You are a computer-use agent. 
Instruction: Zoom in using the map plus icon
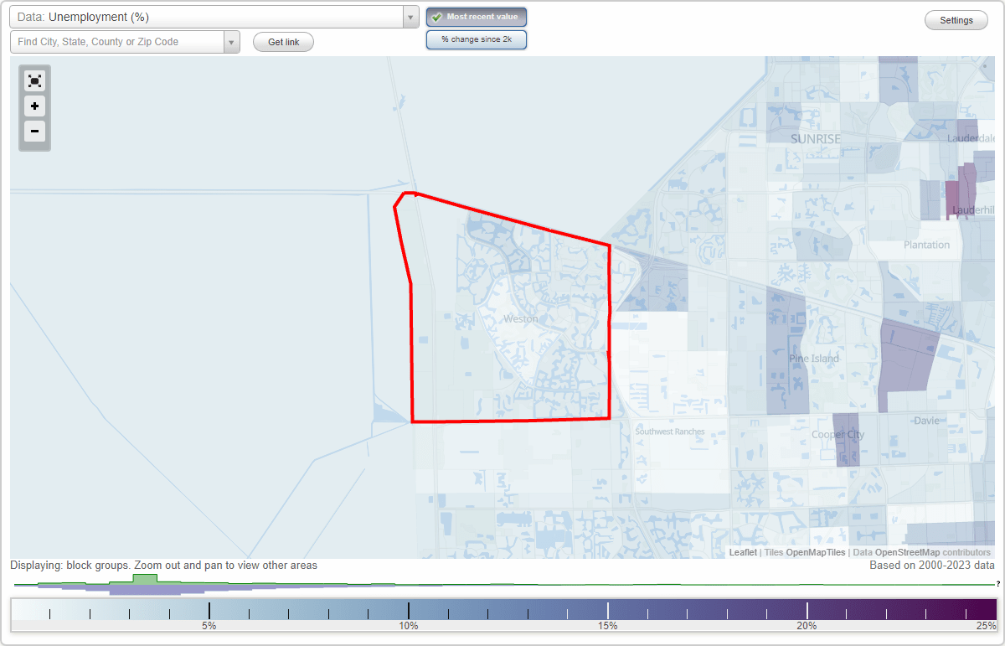(x=34, y=106)
